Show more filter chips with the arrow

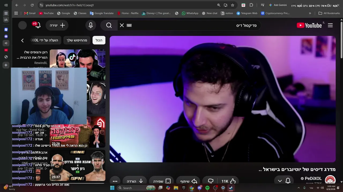click(23, 40)
